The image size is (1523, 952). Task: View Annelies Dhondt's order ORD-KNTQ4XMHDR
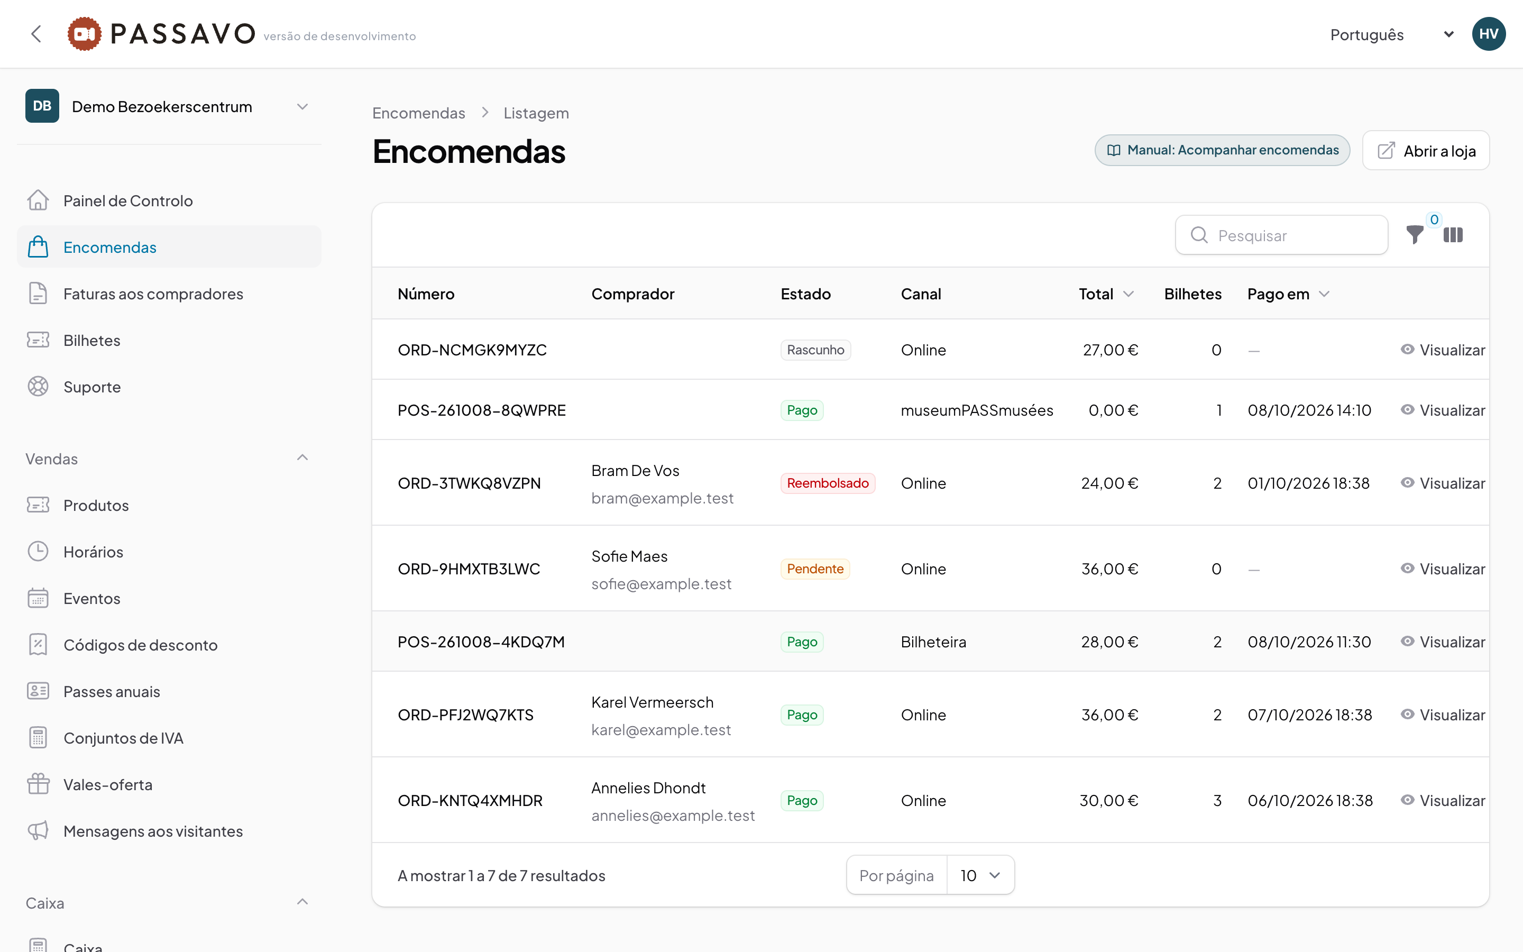(x=1443, y=800)
